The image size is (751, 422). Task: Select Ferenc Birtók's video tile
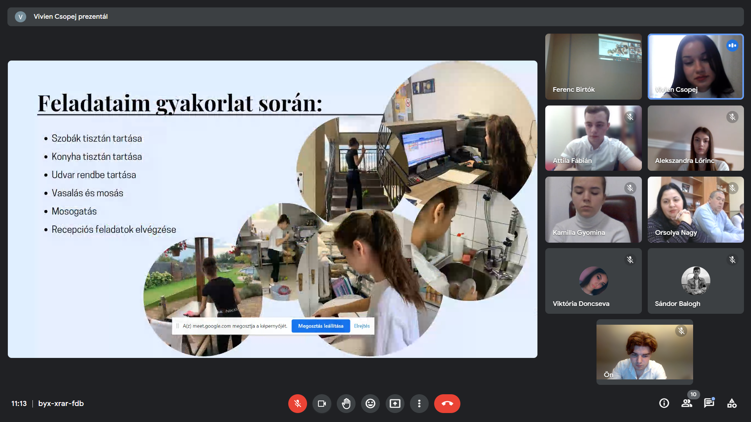coord(593,66)
